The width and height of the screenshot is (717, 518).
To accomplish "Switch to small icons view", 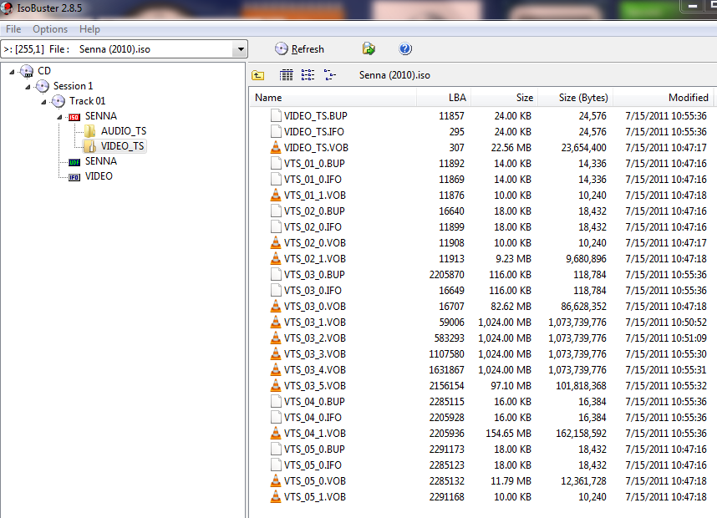I will click(308, 75).
